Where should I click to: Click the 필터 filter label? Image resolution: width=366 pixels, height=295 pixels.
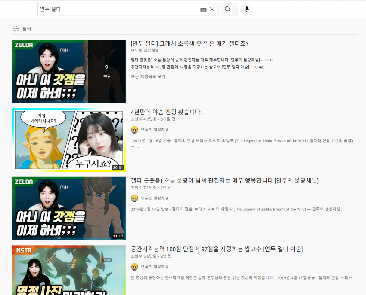coord(27,29)
